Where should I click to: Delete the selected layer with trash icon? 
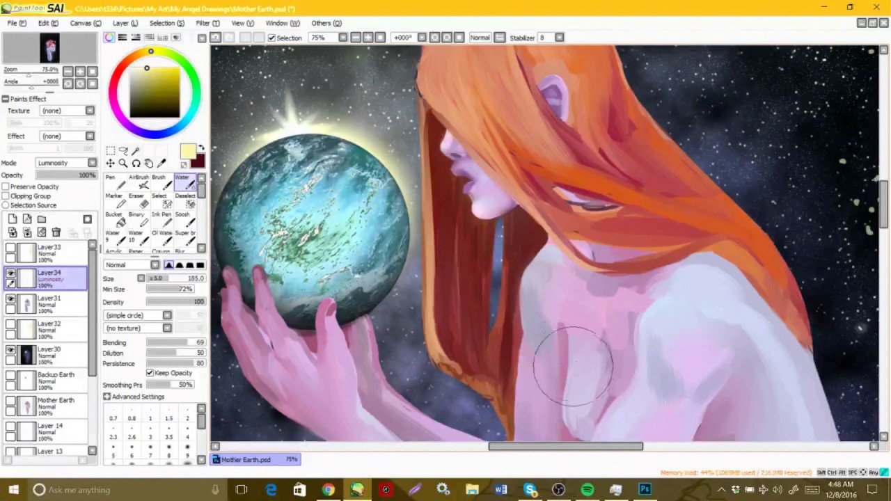click(x=56, y=232)
